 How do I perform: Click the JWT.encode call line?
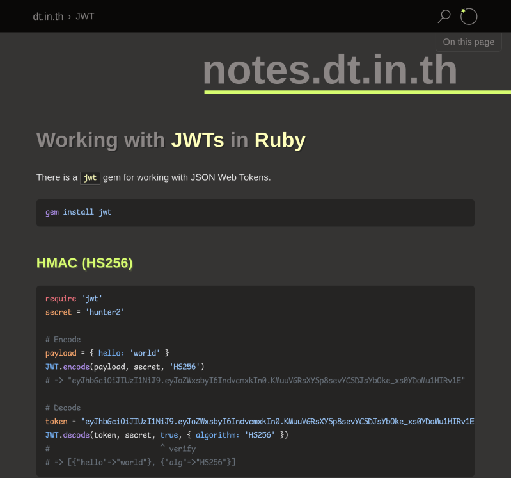[125, 367]
